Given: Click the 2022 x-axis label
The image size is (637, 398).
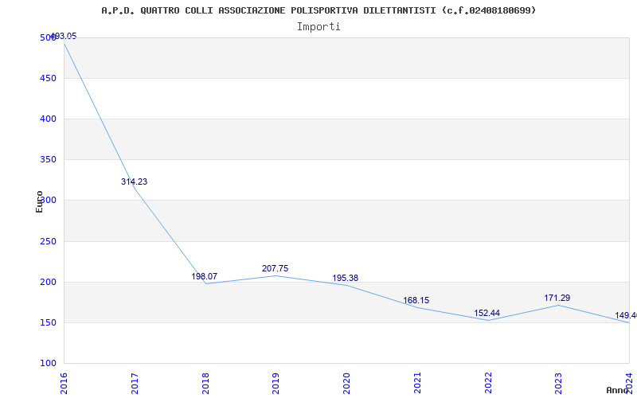Looking at the screenshot, I should click(x=488, y=384).
